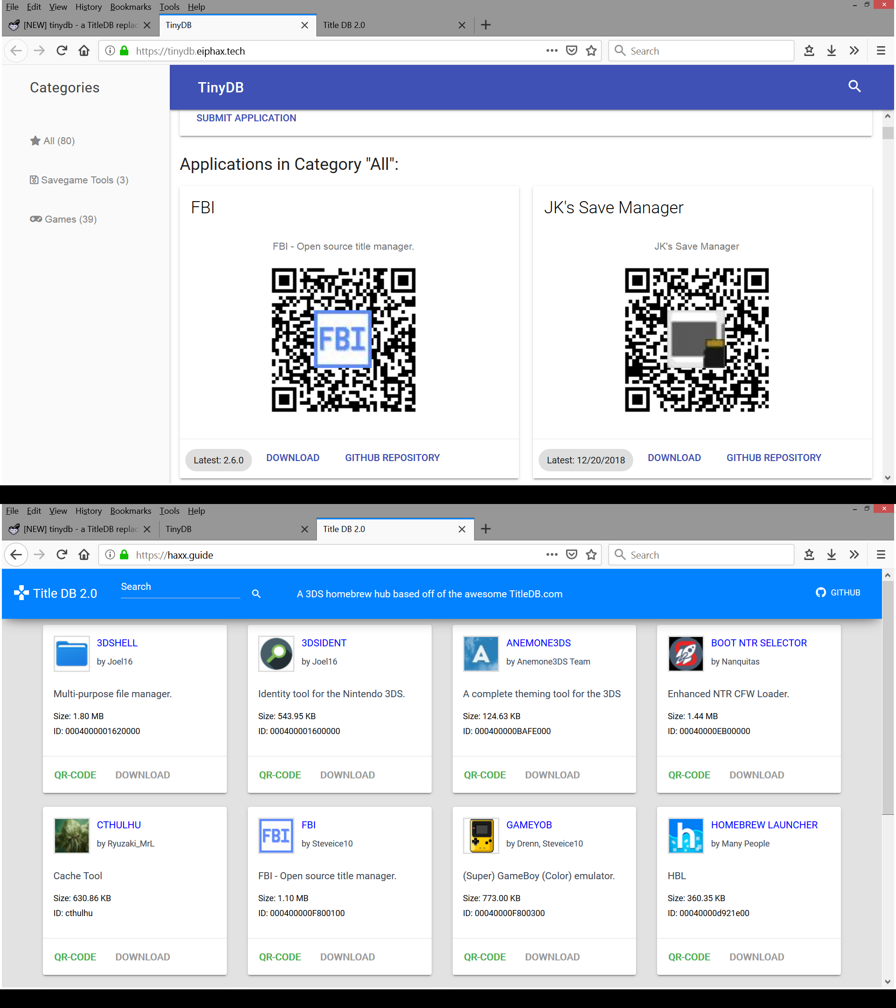
Task: Bookmark the haxx.guide page with the star
Action: tap(591, 555)
